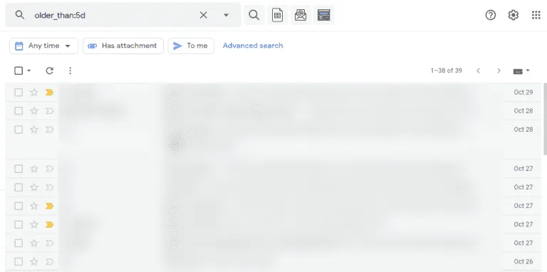Tick the select-all checkbox in the toolbar
Viewport: 547px width, 272px height.
(x=19, y=70)
